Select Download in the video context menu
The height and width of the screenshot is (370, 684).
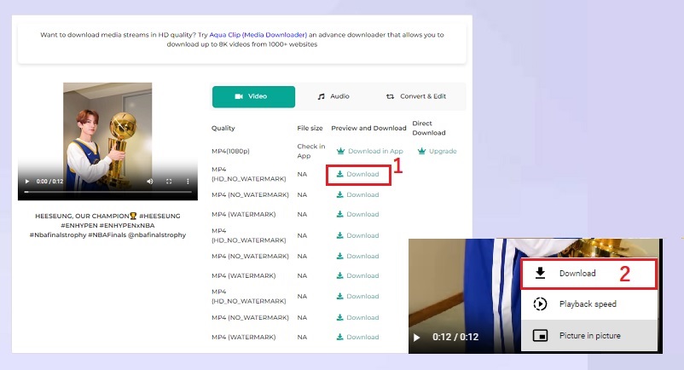click(588, 274)
